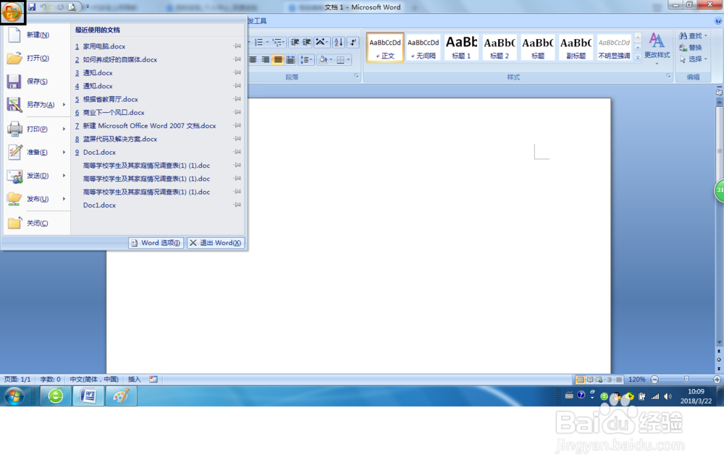724x470 pixels.
Task: Click the print preview icon in Quick Access toolbar
Action: click(72, 7)
